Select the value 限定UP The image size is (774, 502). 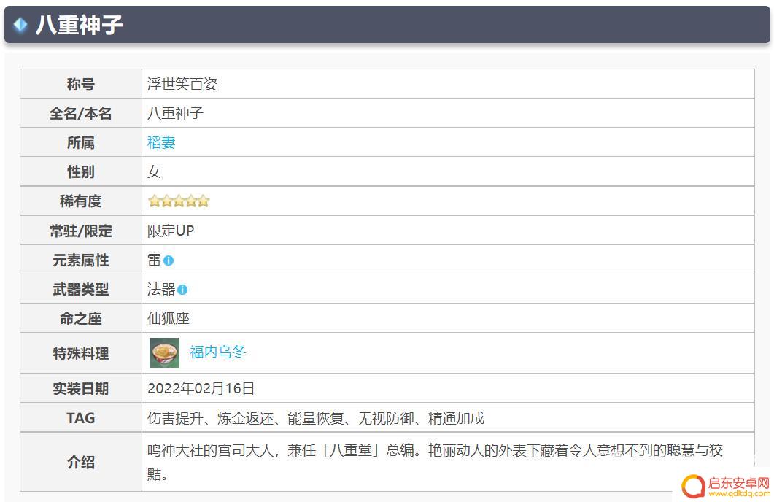pos(171,231)
